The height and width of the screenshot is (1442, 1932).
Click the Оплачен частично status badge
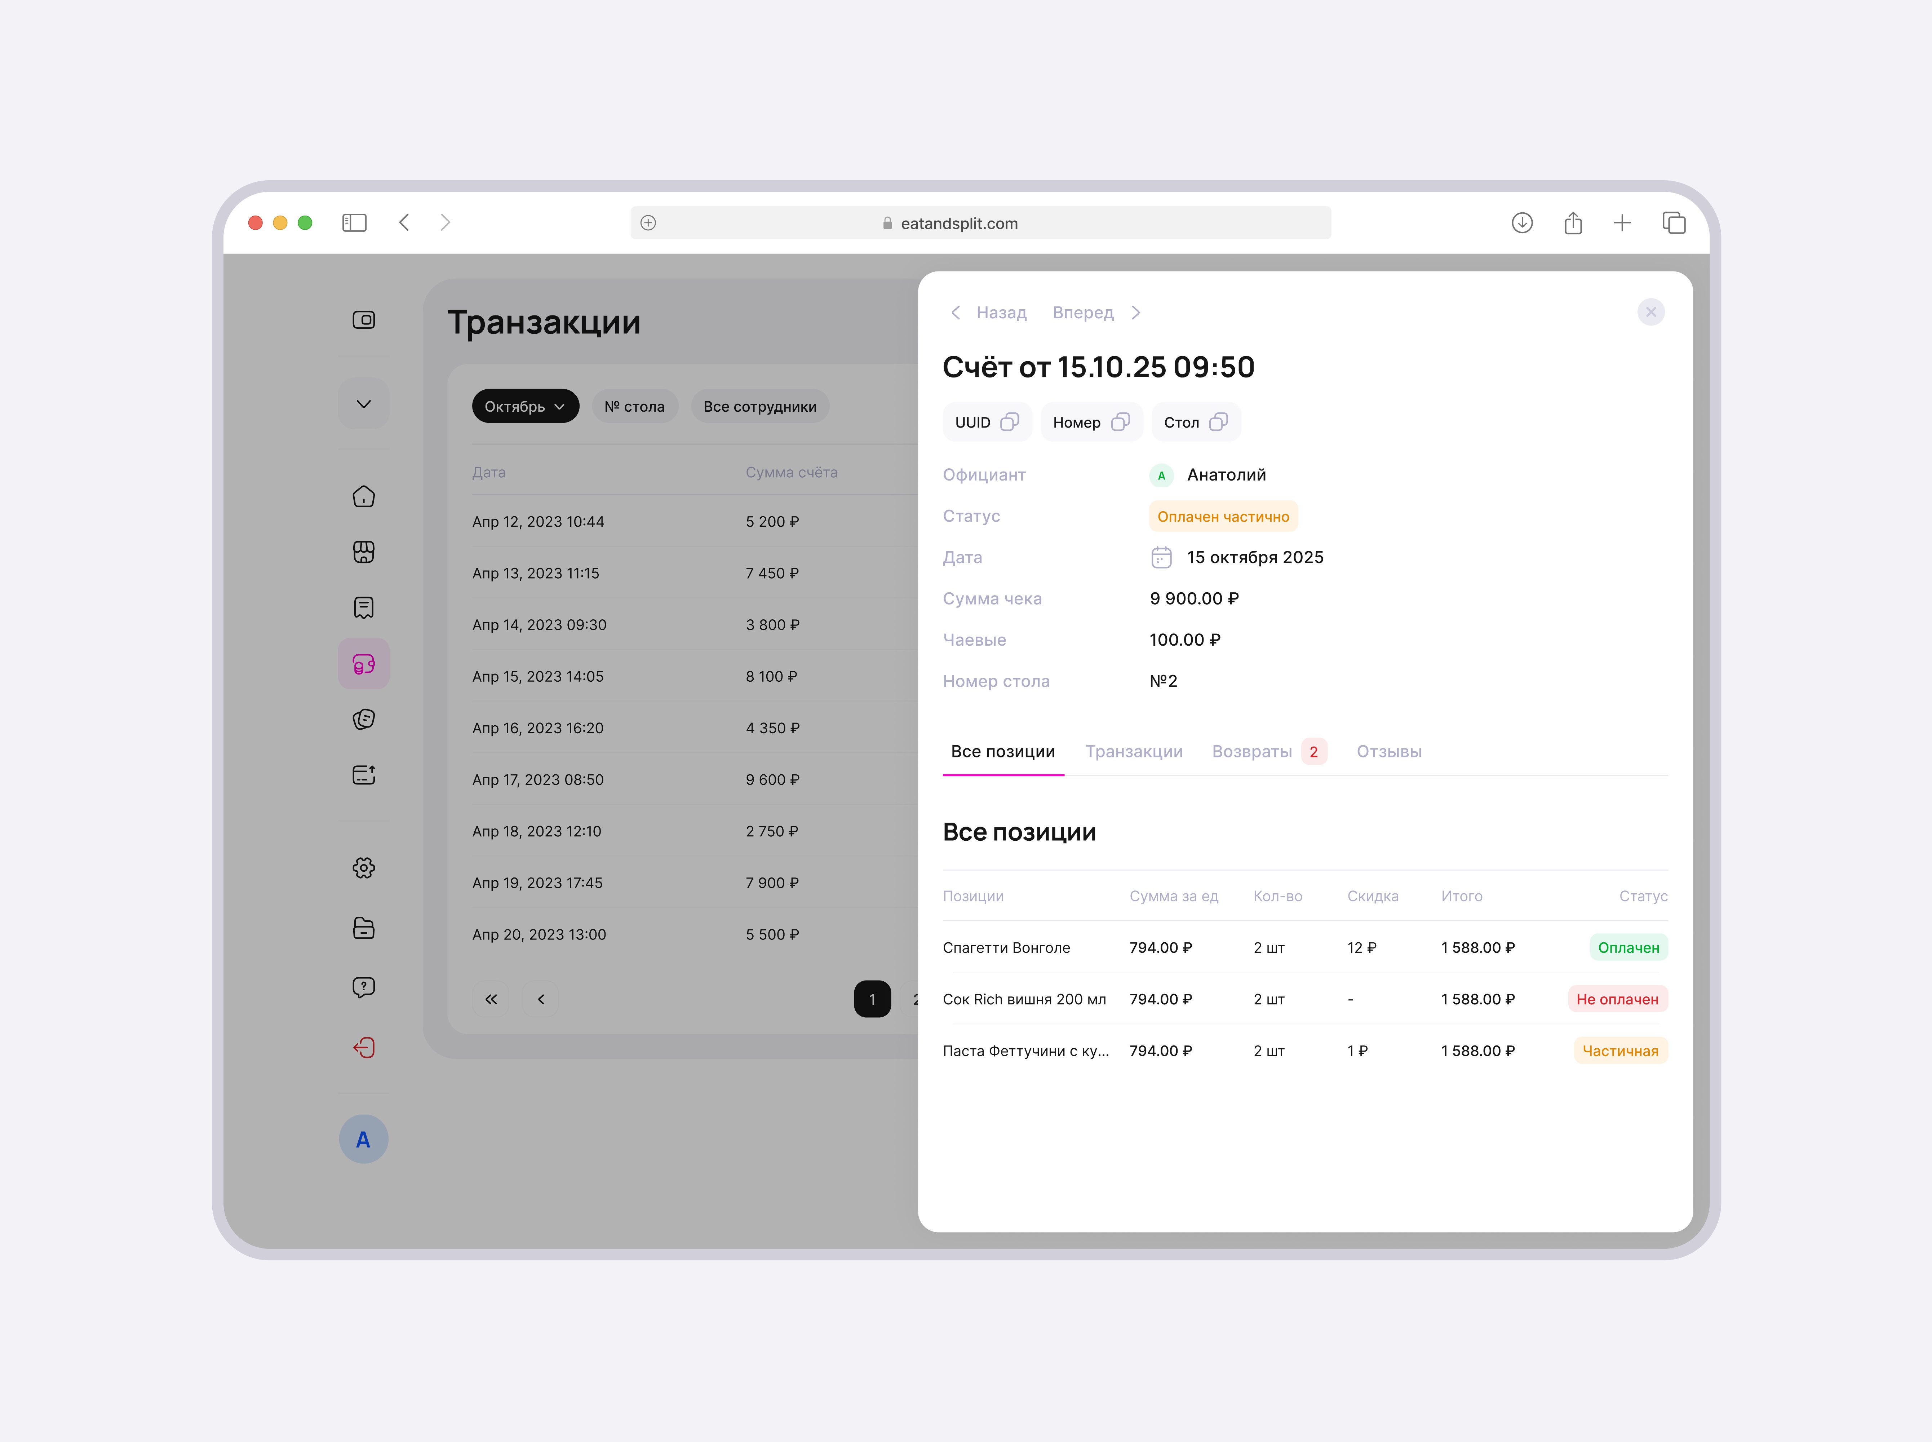click(x=1223, y=517)
